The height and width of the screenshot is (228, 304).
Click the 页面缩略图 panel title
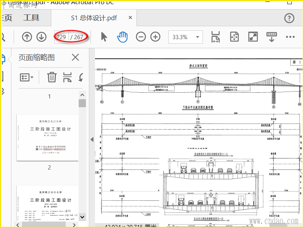36,57
